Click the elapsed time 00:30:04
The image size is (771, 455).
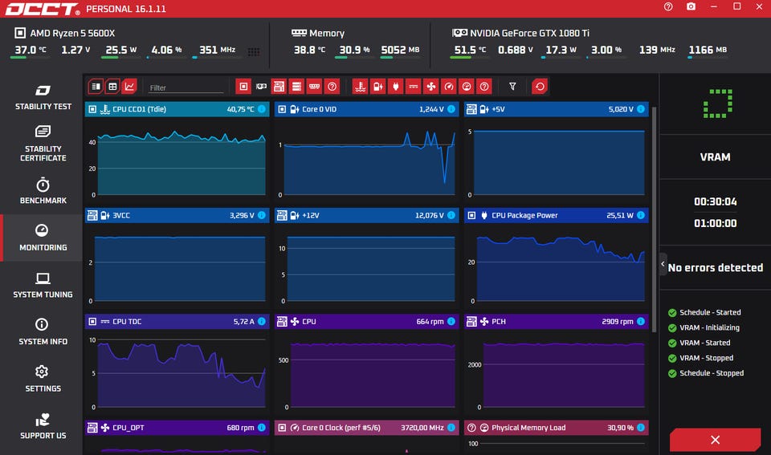coord(715,201)
